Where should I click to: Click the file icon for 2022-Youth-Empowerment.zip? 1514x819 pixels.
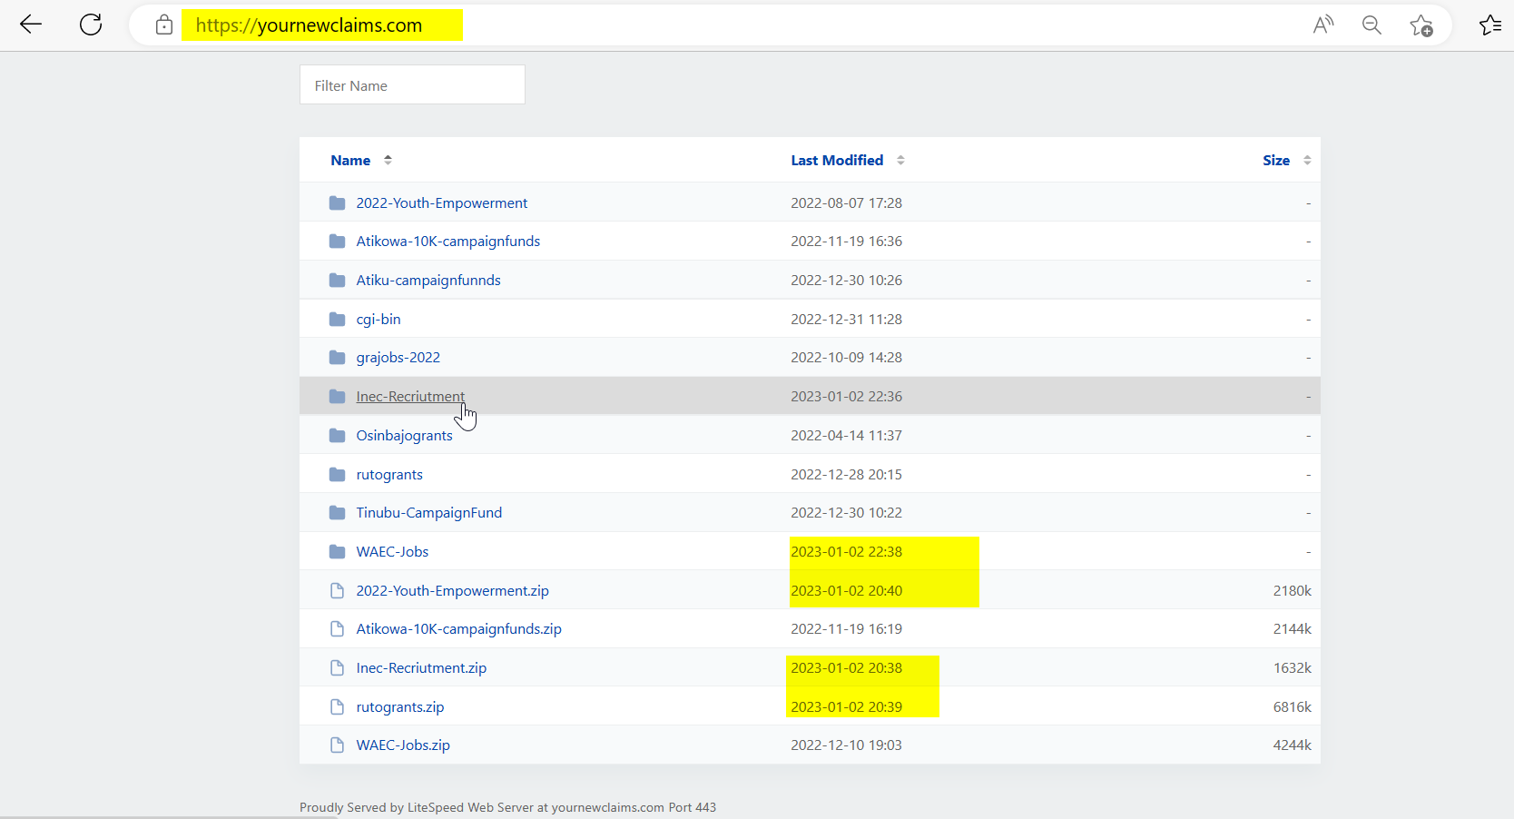[337, 590]
